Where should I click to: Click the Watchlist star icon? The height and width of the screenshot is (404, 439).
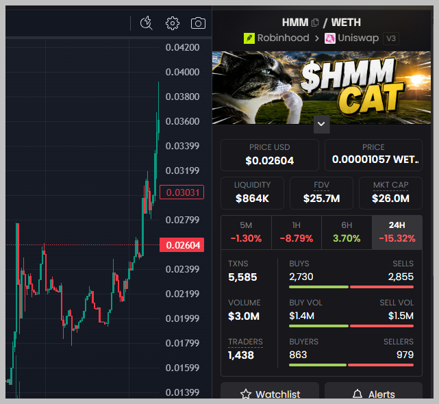246,394
